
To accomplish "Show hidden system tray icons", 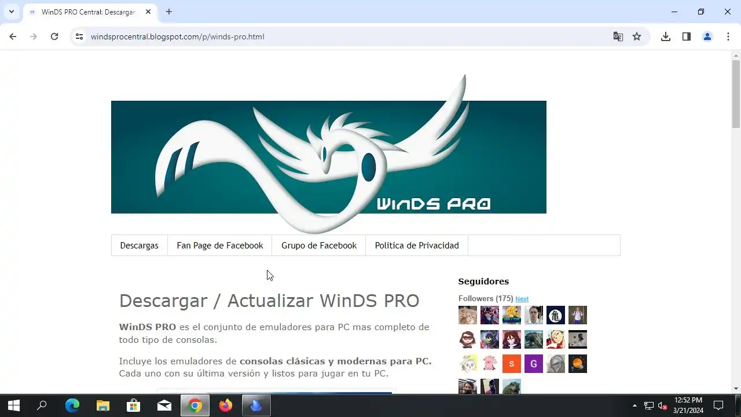I will [634, 405].
